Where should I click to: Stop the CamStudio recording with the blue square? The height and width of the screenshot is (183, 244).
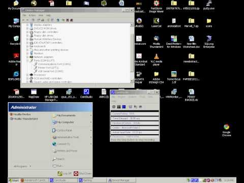pyautogui.click(x=124, y=107)
